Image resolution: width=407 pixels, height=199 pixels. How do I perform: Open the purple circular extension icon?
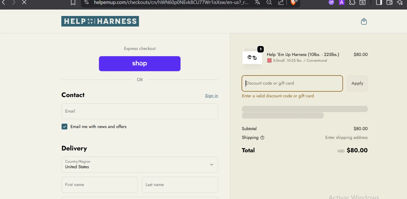[331, 2]
